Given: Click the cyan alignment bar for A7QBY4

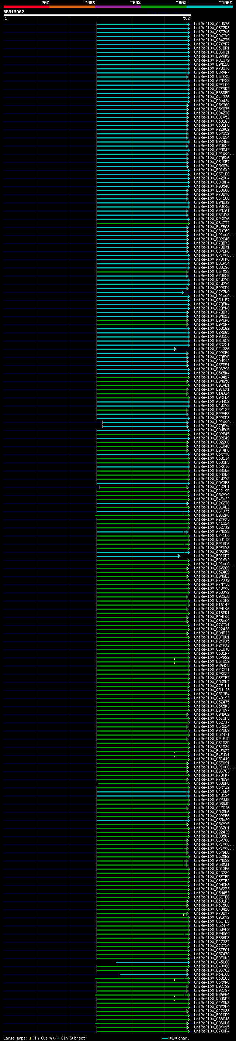Looking at the screenshot, I should point(145,427).
